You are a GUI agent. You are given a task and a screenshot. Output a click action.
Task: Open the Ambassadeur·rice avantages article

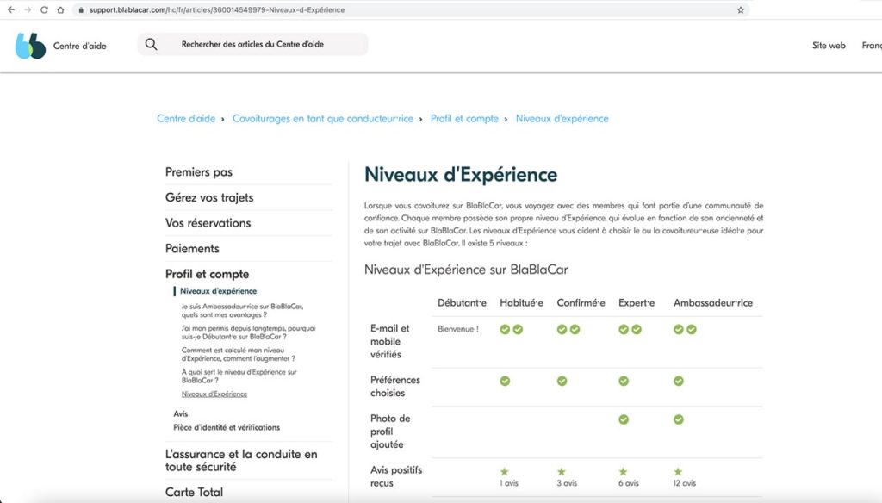[x=242, y=311]
